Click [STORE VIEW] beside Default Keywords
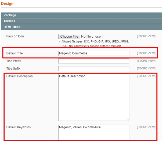The width and height of the screenshot is (162, 141). click(x=146, y=127)
